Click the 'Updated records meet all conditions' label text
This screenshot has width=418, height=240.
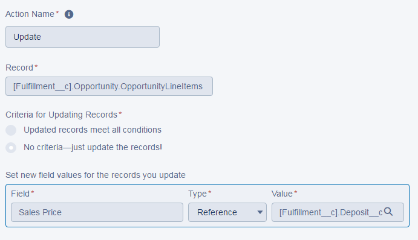pos(93,130)
